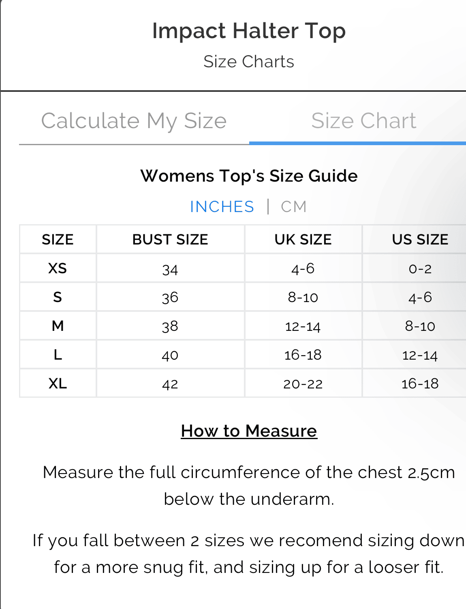Click the UK size 20-22 cell
This screenshot has width=466, height=609.
[303, 384]
